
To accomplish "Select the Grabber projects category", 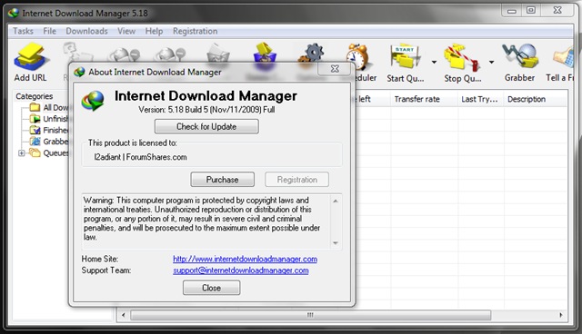I will tap(49, 142).
